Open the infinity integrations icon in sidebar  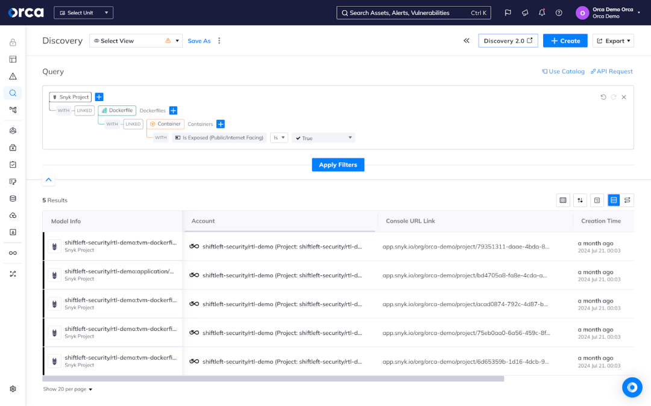(13, 253)
